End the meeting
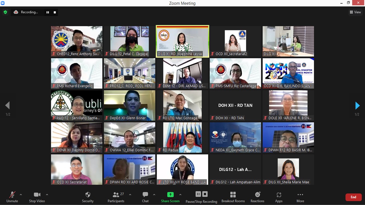 pos(353,197)
